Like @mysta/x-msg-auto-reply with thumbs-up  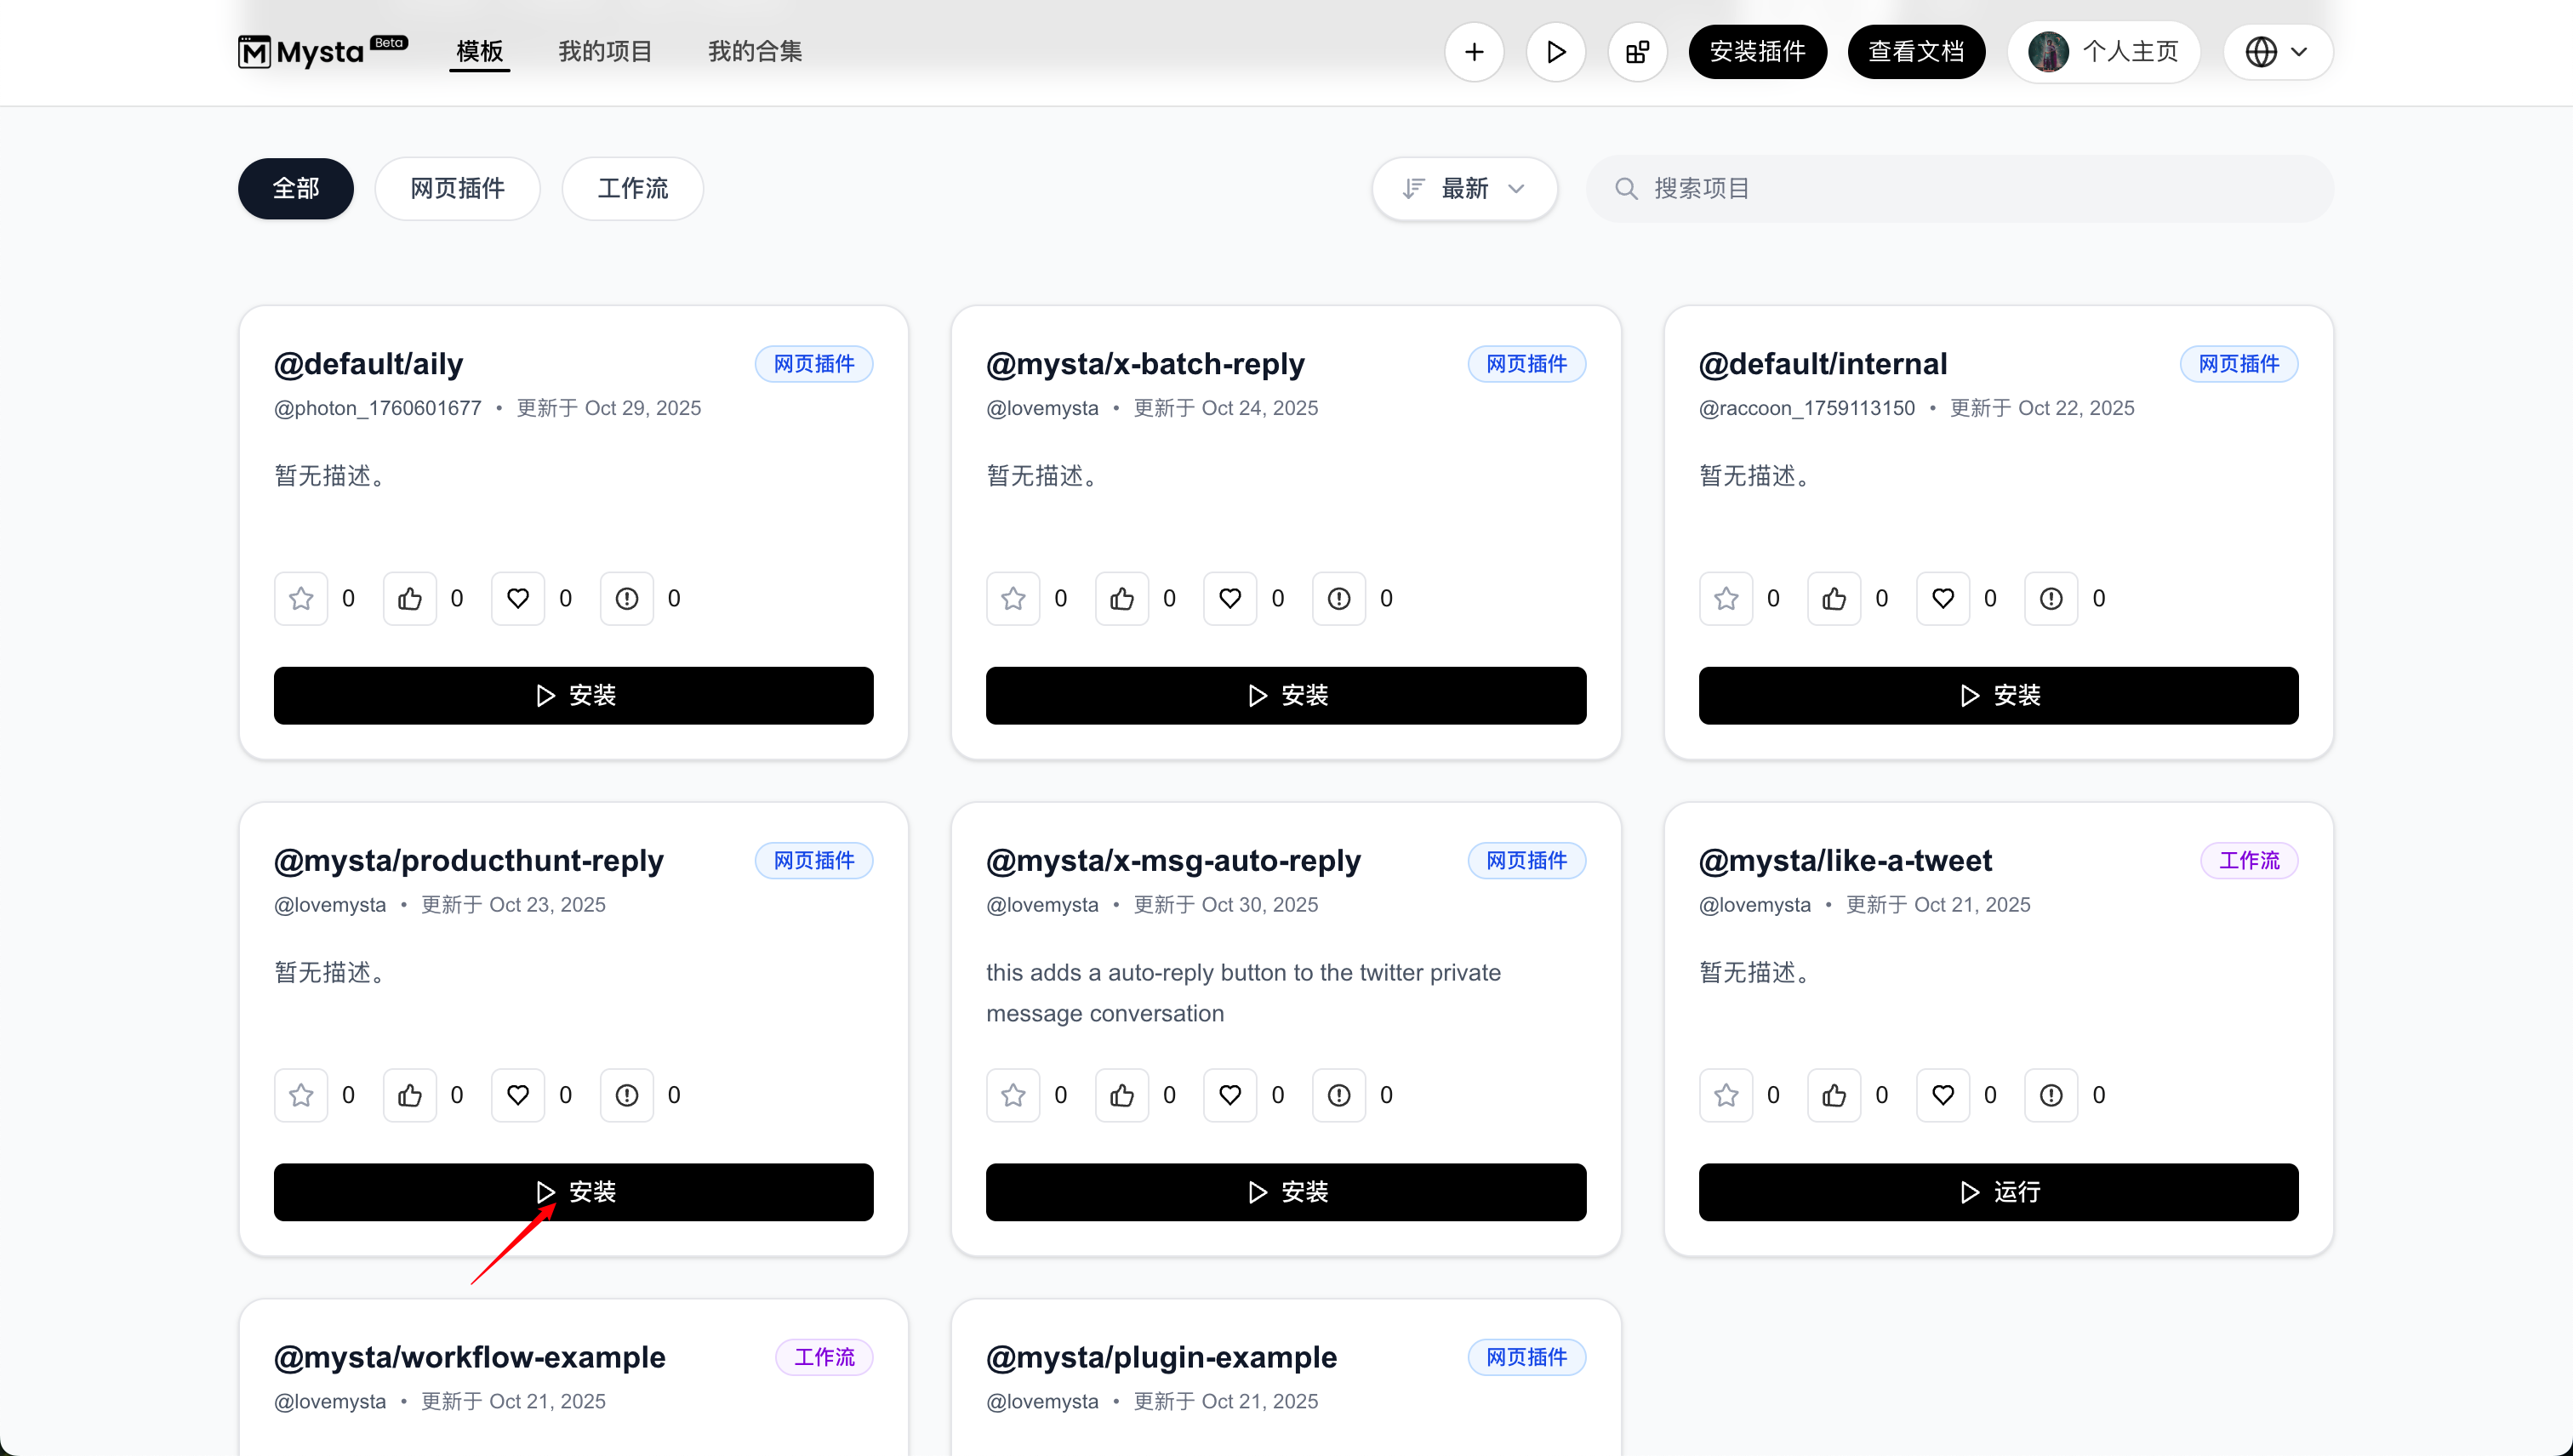click(1121, 1095)
